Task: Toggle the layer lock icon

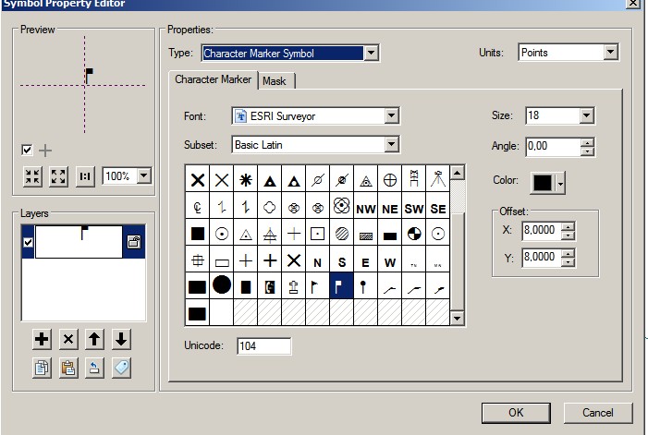Action: (133, 242)
